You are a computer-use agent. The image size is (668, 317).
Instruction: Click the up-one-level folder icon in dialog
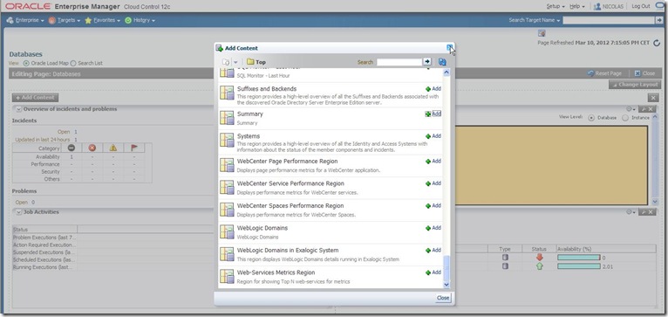click(226, 62)
